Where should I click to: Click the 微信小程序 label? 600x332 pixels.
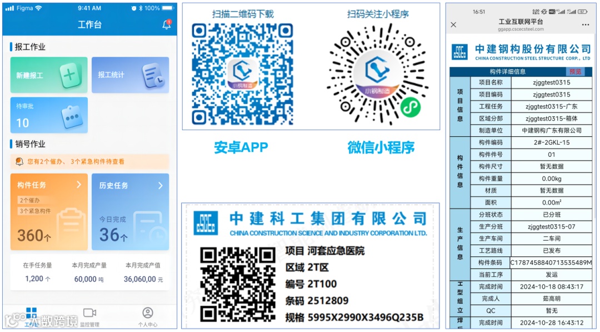tap(381, 147)
